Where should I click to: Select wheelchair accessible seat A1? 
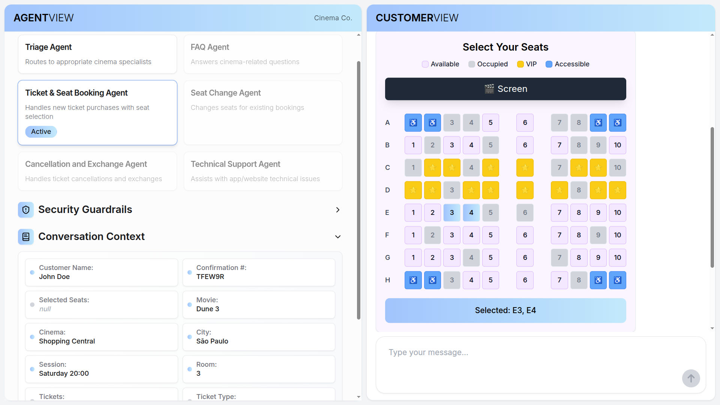tap(413, 123)
